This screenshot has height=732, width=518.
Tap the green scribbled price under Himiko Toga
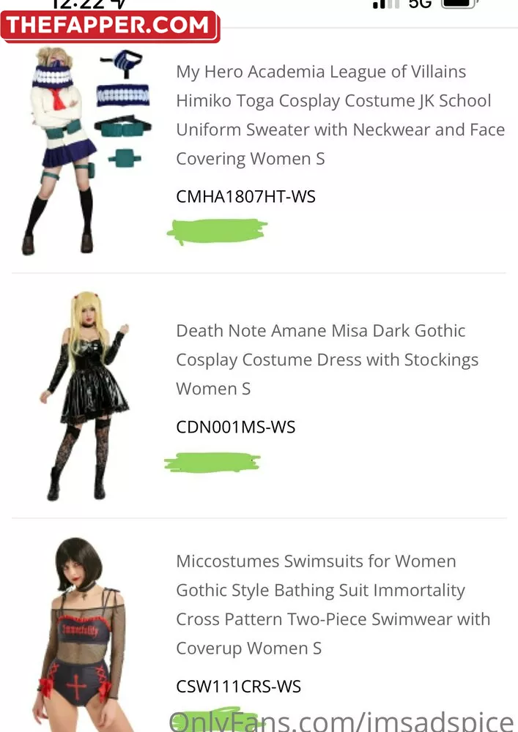click(217, 231)
